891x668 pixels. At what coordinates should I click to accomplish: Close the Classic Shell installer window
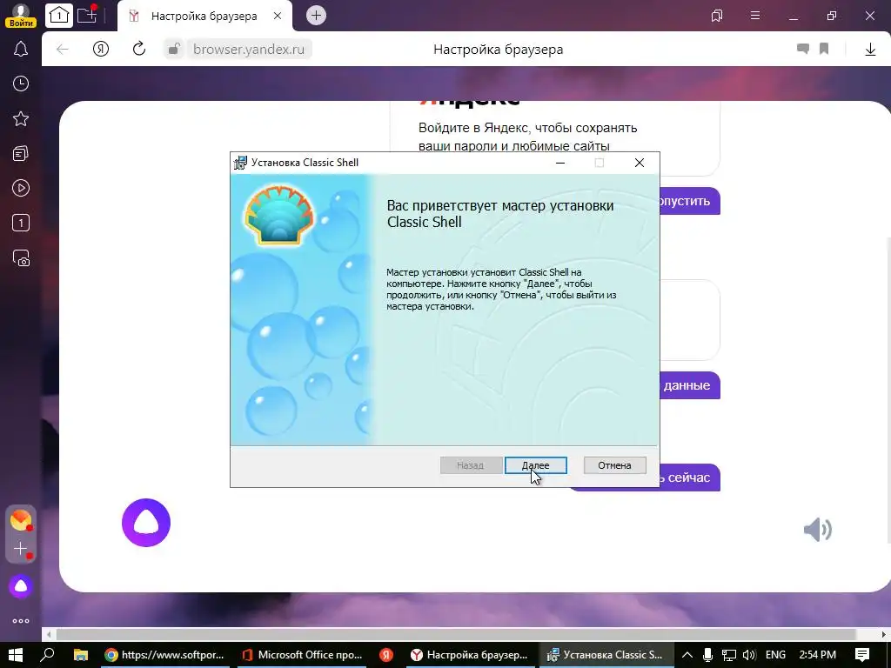point(640,163)
